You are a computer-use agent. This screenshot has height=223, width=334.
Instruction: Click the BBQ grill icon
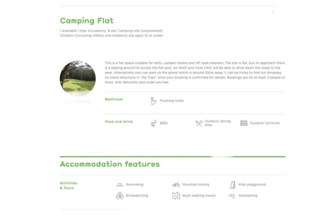(x=154, y=123)
